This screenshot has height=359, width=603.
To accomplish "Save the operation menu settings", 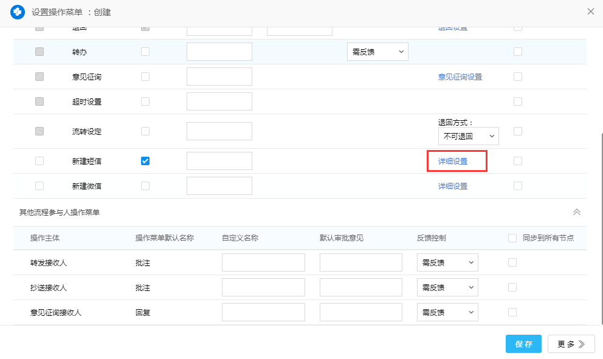I will click(x=523, y=344).
